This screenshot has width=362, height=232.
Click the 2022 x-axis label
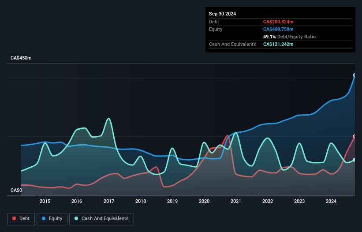point(268,201)
